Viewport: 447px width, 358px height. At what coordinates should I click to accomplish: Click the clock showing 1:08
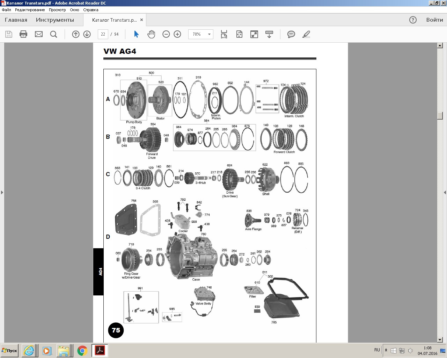[427, 348]
